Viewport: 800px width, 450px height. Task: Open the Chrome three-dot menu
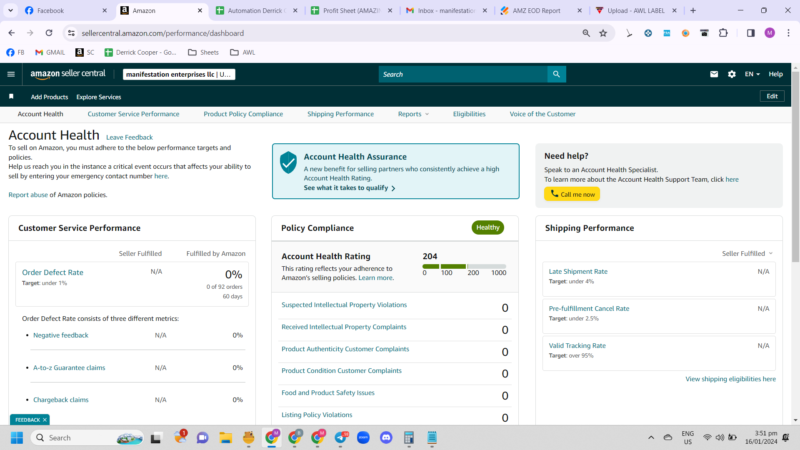pyautogui.click(x=788, y=33)
